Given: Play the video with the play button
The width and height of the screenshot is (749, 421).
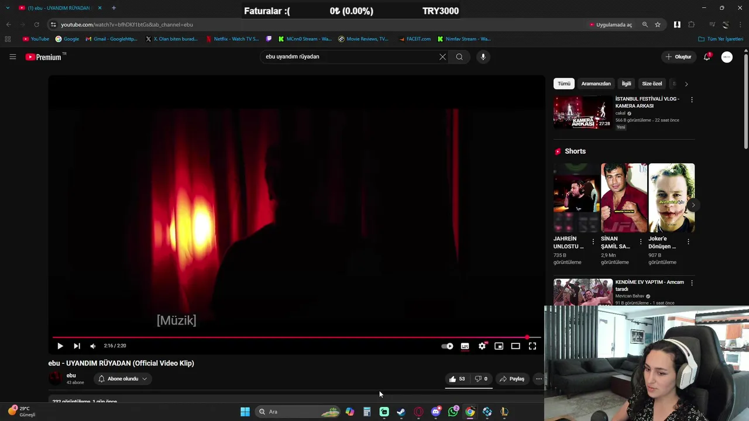Looking at the screenshot, I should [x=60, y=346].
